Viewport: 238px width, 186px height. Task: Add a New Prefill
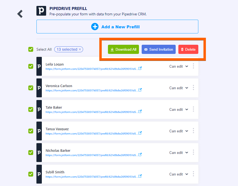pyautogui.click(x=117, y=27)
